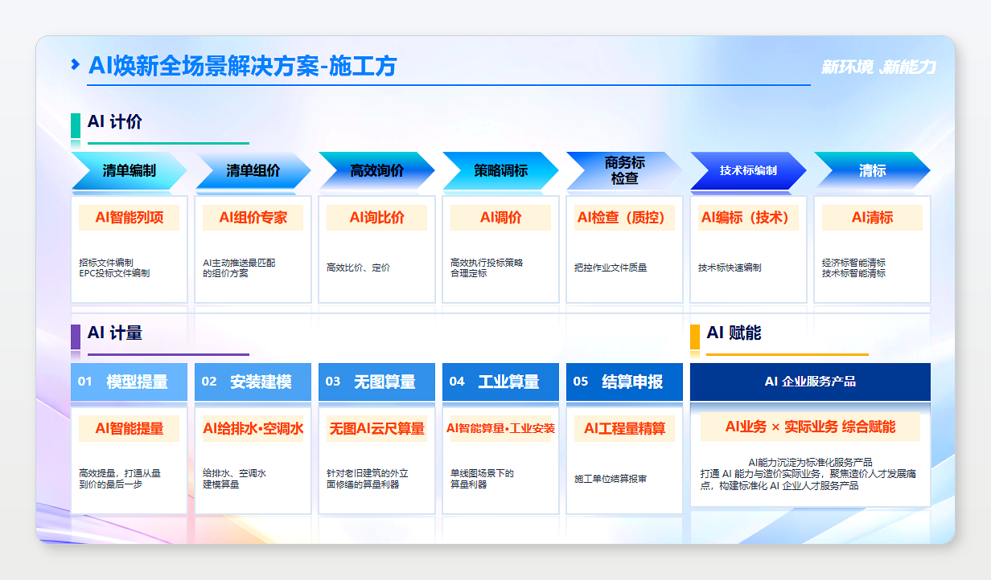Select the AI工程量精算 label

pyautogui.click(x=625, y=429)
